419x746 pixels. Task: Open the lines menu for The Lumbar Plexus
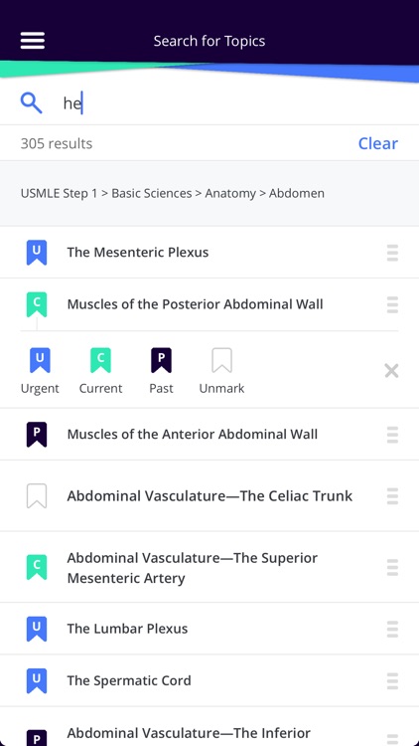392,629
